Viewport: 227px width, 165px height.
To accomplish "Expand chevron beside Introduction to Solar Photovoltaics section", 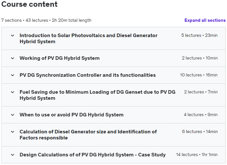I will (13, 35).
